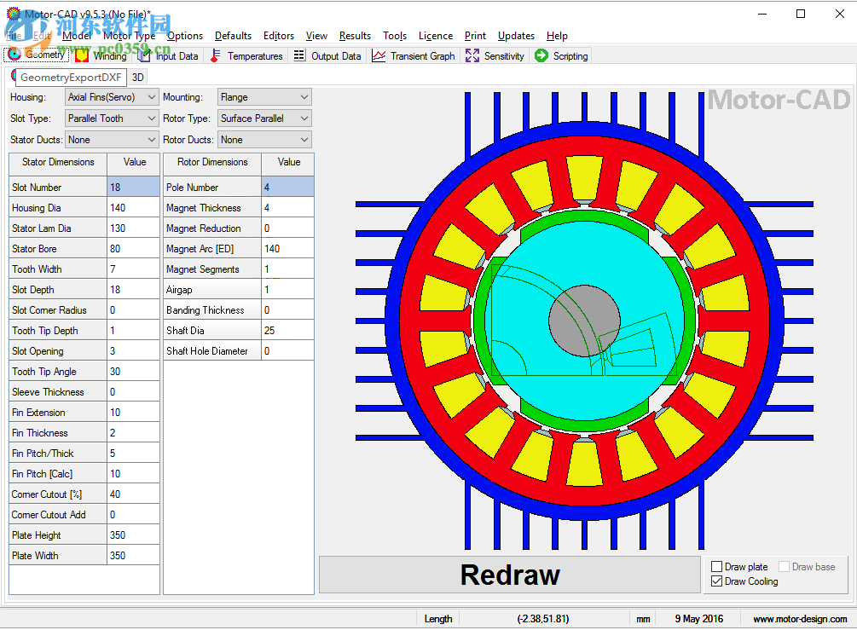Select the Winding editor icon

[82, 55]
